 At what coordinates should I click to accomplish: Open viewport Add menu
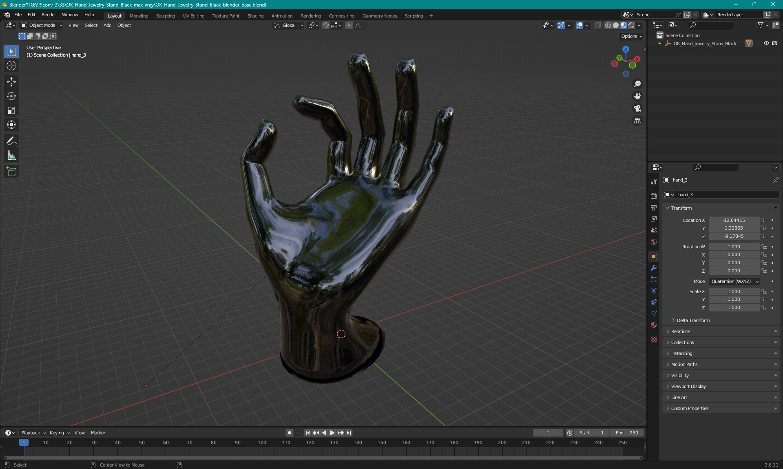(107, 25)
